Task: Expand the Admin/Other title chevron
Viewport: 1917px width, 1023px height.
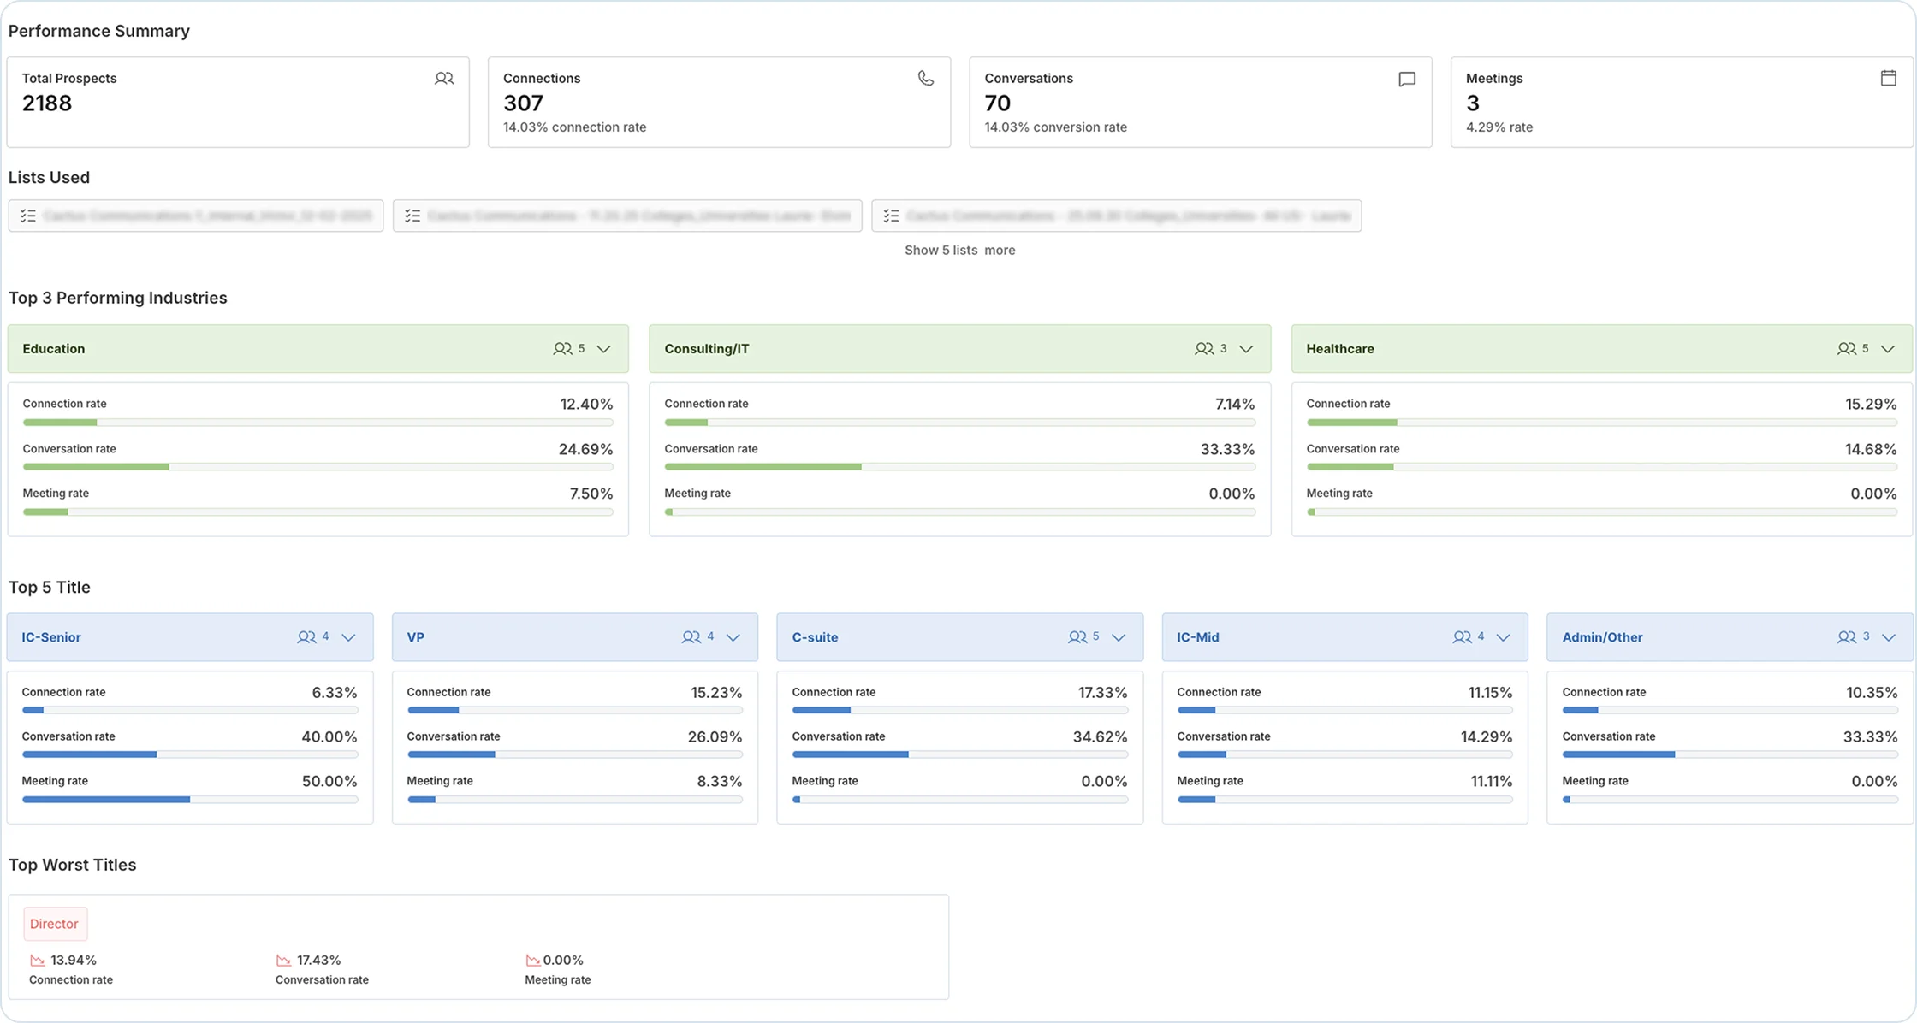Action: 1889,637
